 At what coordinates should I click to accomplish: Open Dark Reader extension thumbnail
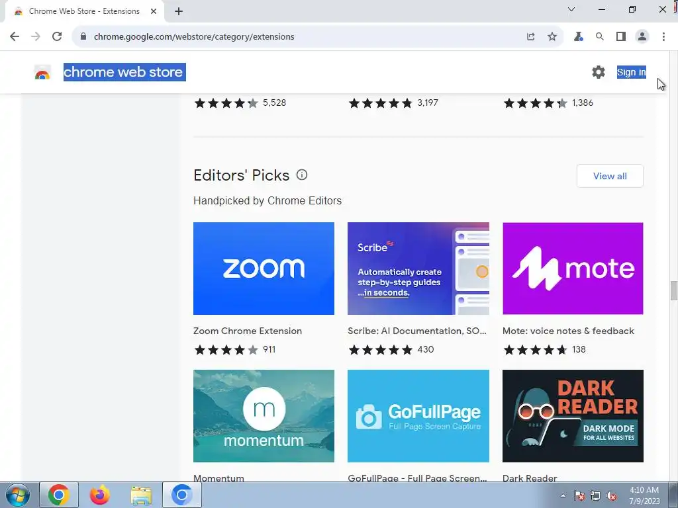coord(573,415)
